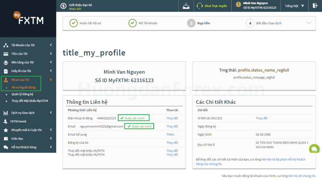322x183 pixels.
Task: Click the Hồ sơ của Tôi person icon
Action: pyautogui.click(x=6, y=80)
